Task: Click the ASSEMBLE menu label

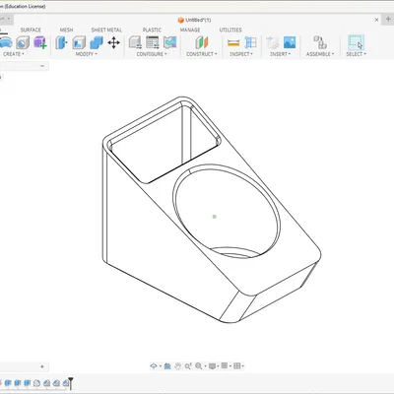Action: (320, 54)
